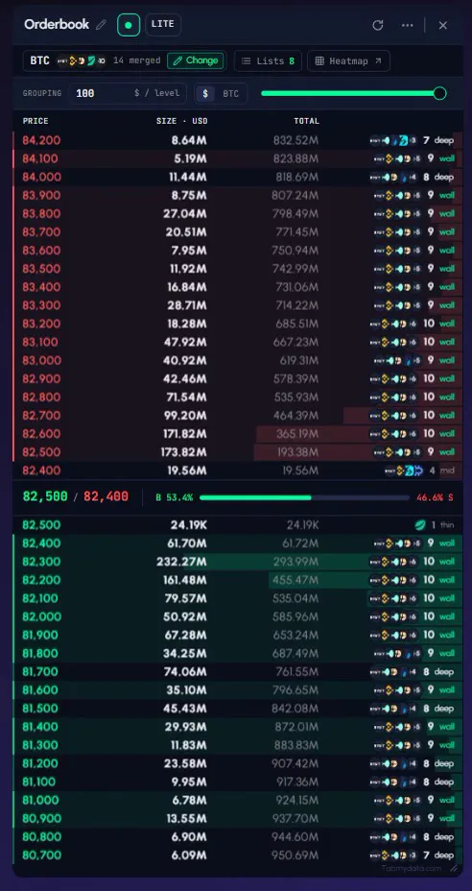Click exchange icons in the 82,200 bid row
The image size is (472, 891).
point(393,580)
